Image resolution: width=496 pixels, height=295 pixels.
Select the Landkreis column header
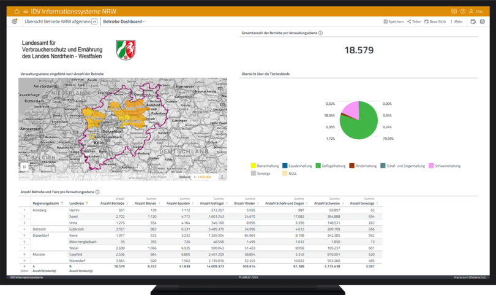[x=77, y=203]
